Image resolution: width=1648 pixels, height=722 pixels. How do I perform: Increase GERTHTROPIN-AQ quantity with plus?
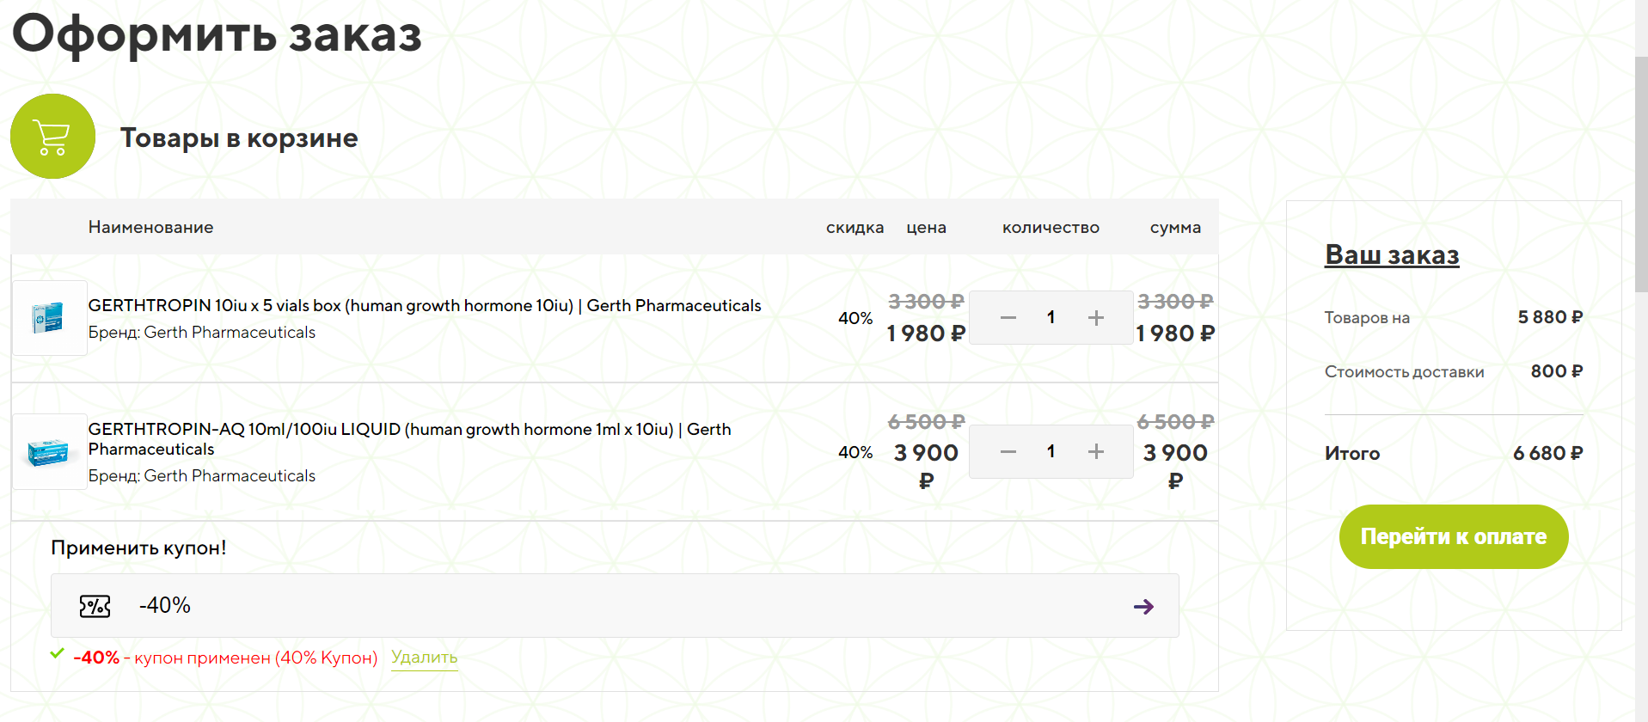point(1095,452)
